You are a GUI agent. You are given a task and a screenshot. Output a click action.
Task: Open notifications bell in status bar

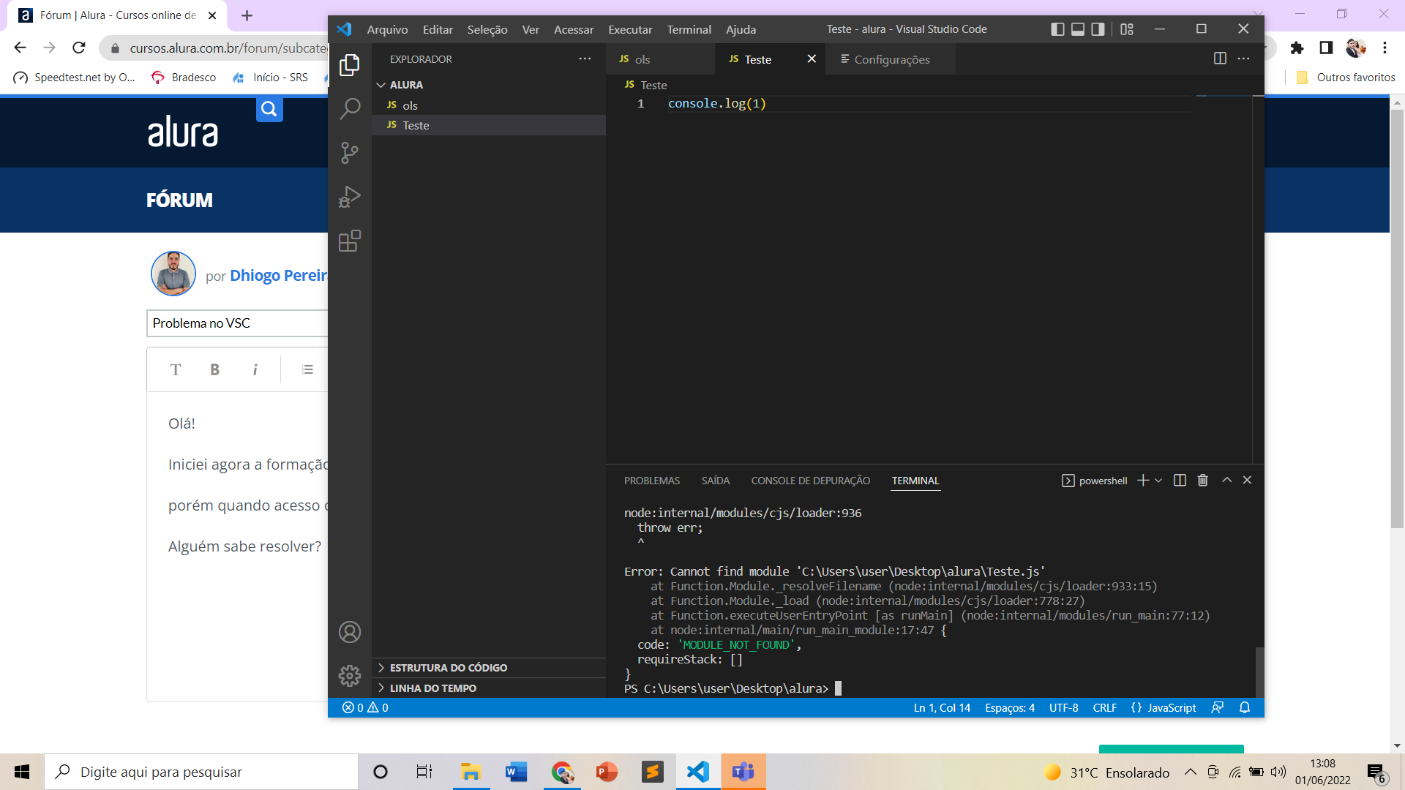click(x=1245, y=707)
